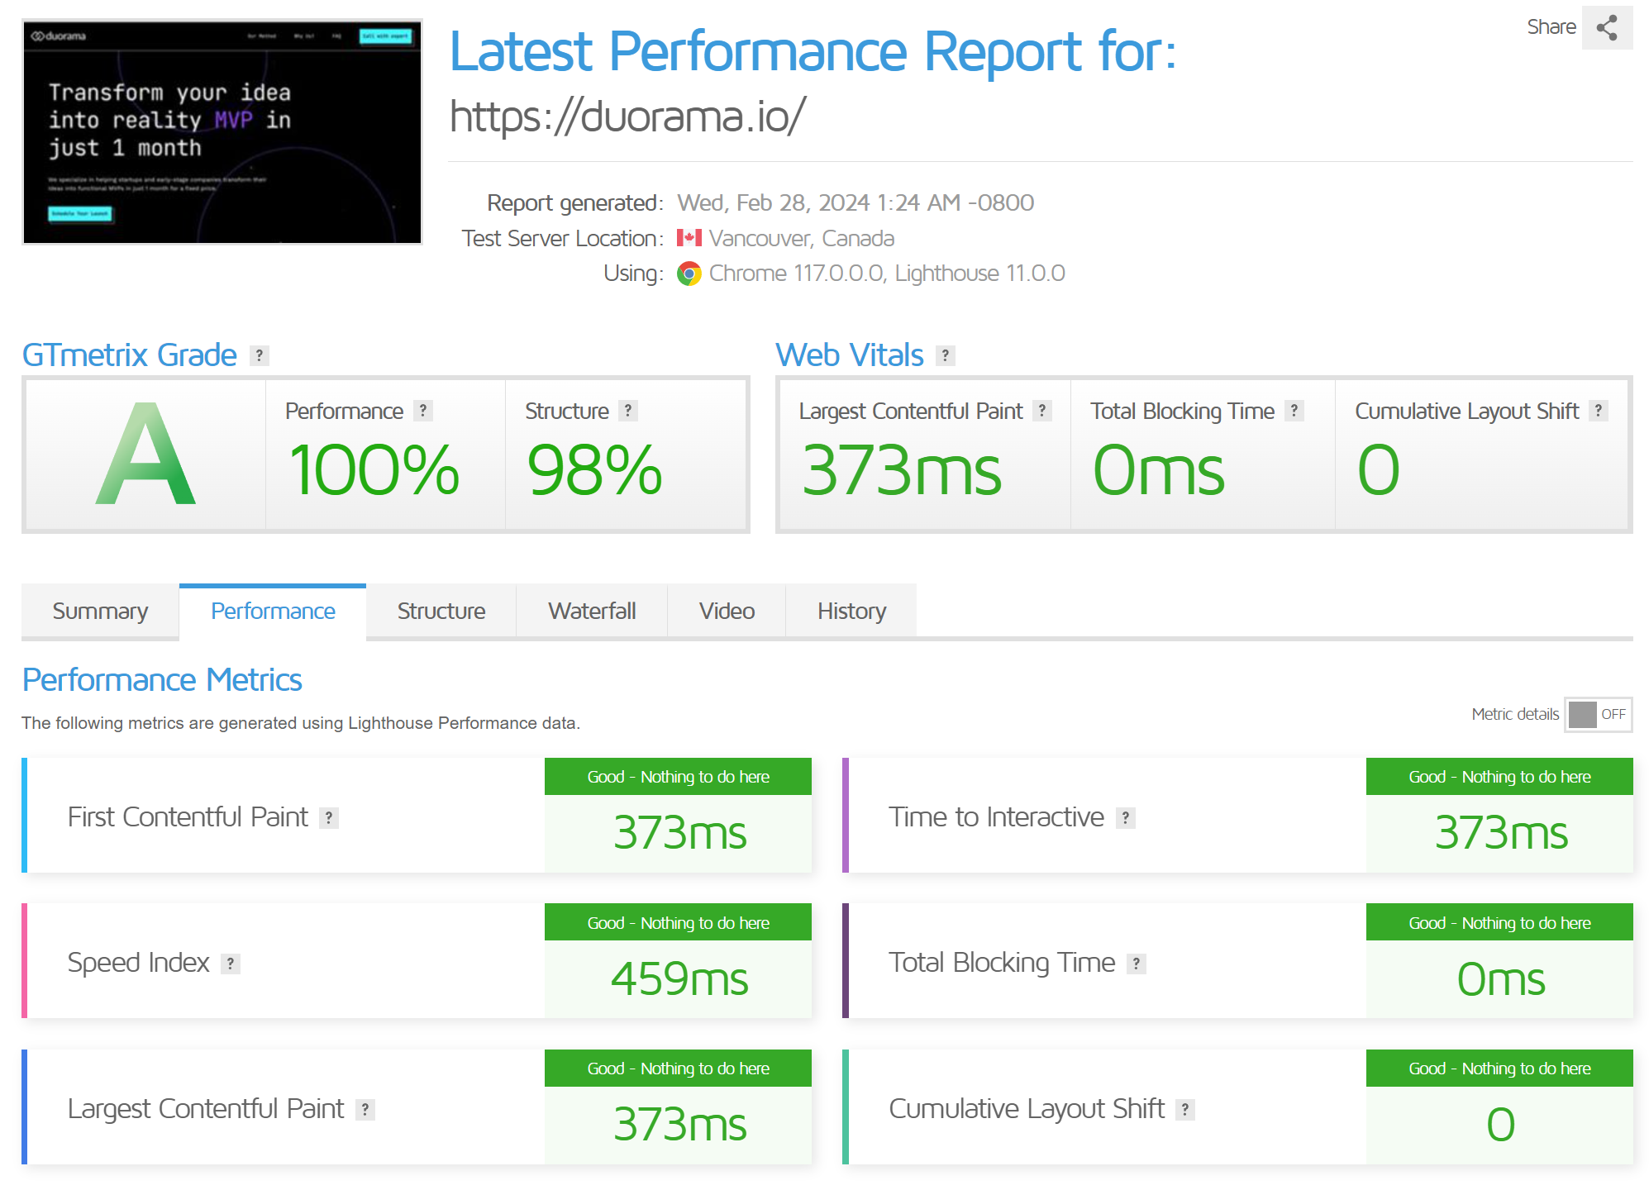Open Largest Contentful Paint help in Web Vitals

pos(1042,411)
